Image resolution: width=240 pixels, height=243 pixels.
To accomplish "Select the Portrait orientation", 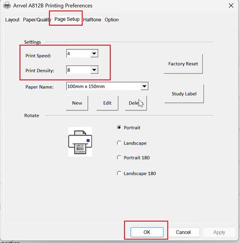I will (128, 127).
